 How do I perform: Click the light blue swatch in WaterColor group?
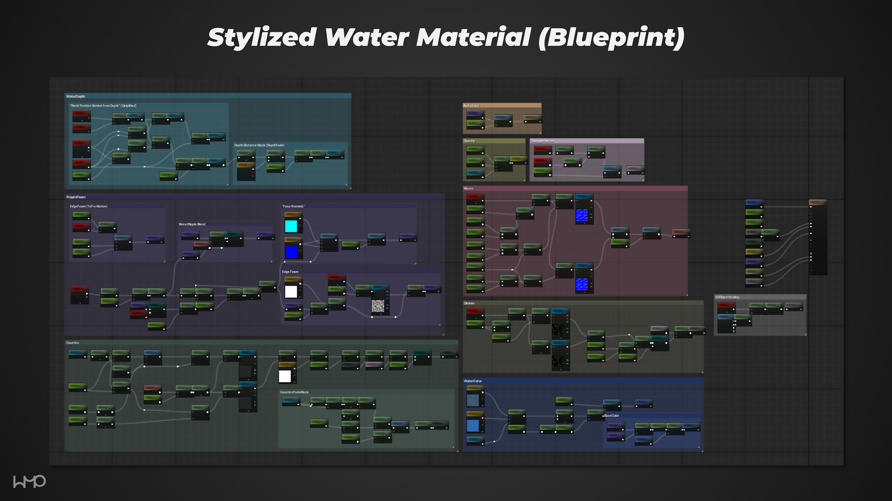tap(472, 425)
